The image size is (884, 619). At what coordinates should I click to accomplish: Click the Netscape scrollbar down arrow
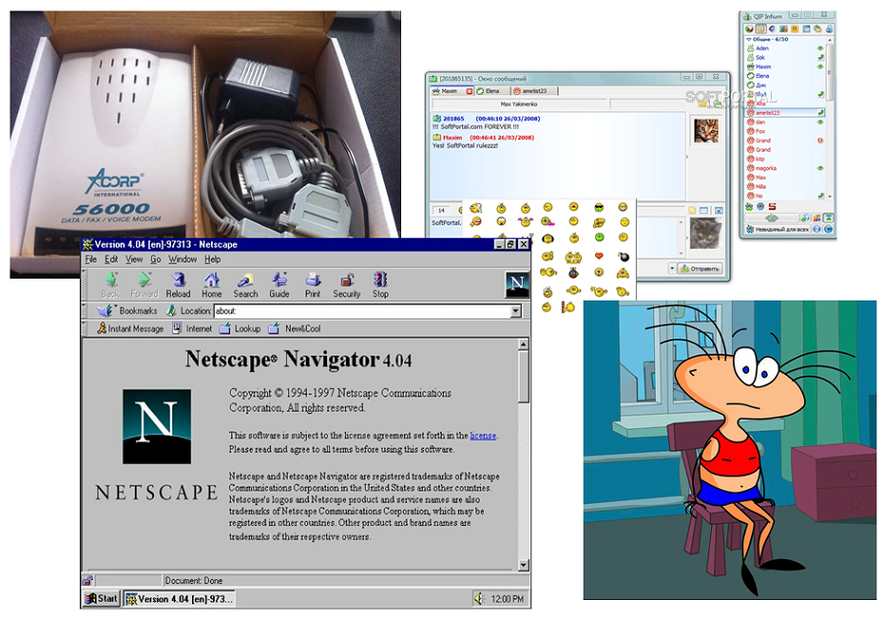(x=524, y=565)
